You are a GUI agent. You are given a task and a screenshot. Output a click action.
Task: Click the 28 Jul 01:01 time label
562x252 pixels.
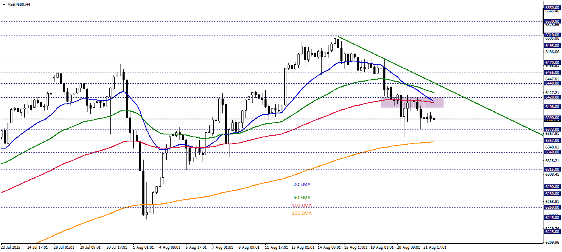click(63, 248)
